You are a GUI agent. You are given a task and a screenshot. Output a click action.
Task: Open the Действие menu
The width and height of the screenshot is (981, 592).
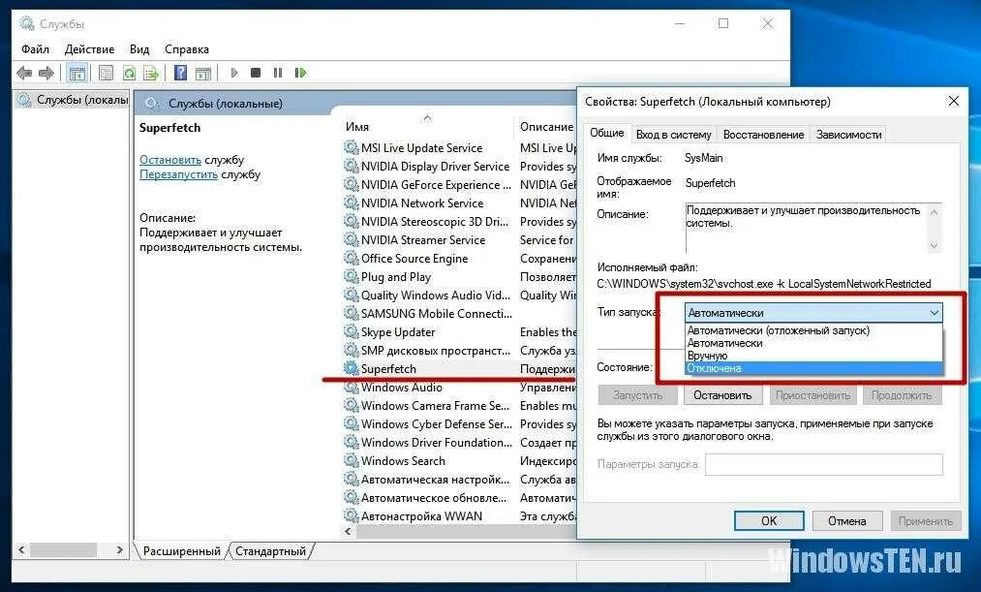(x=89, y=48)
